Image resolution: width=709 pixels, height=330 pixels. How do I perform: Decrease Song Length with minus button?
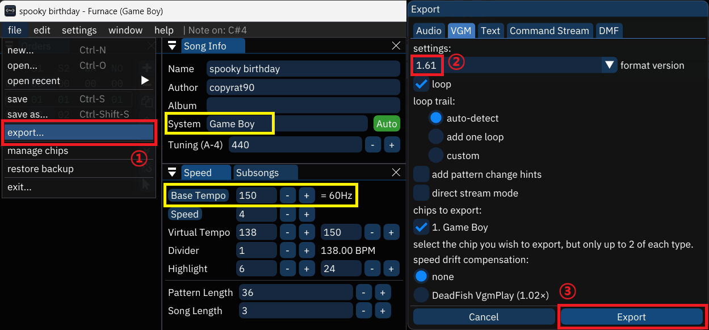click(x=364, y=311)
